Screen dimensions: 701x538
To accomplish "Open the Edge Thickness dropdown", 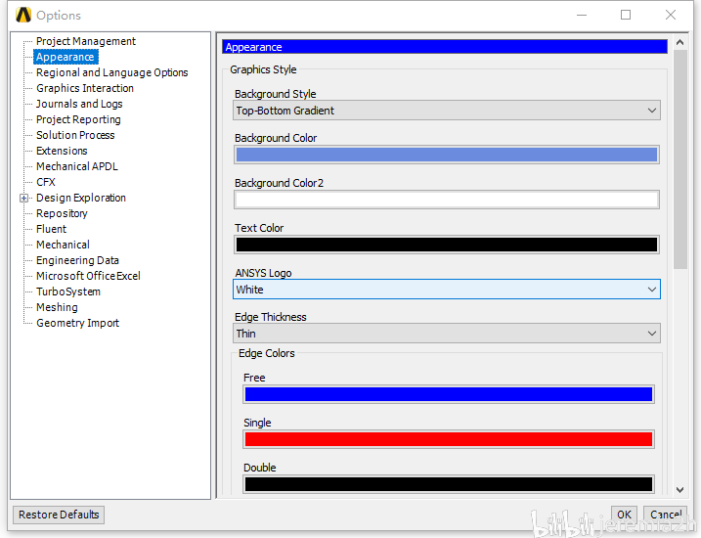I will tap(446, 334).
